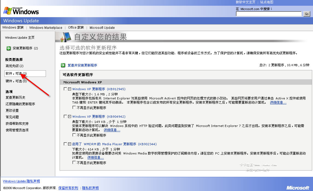Go to 微软中文主页 link at top

click(x=245, y=2)
